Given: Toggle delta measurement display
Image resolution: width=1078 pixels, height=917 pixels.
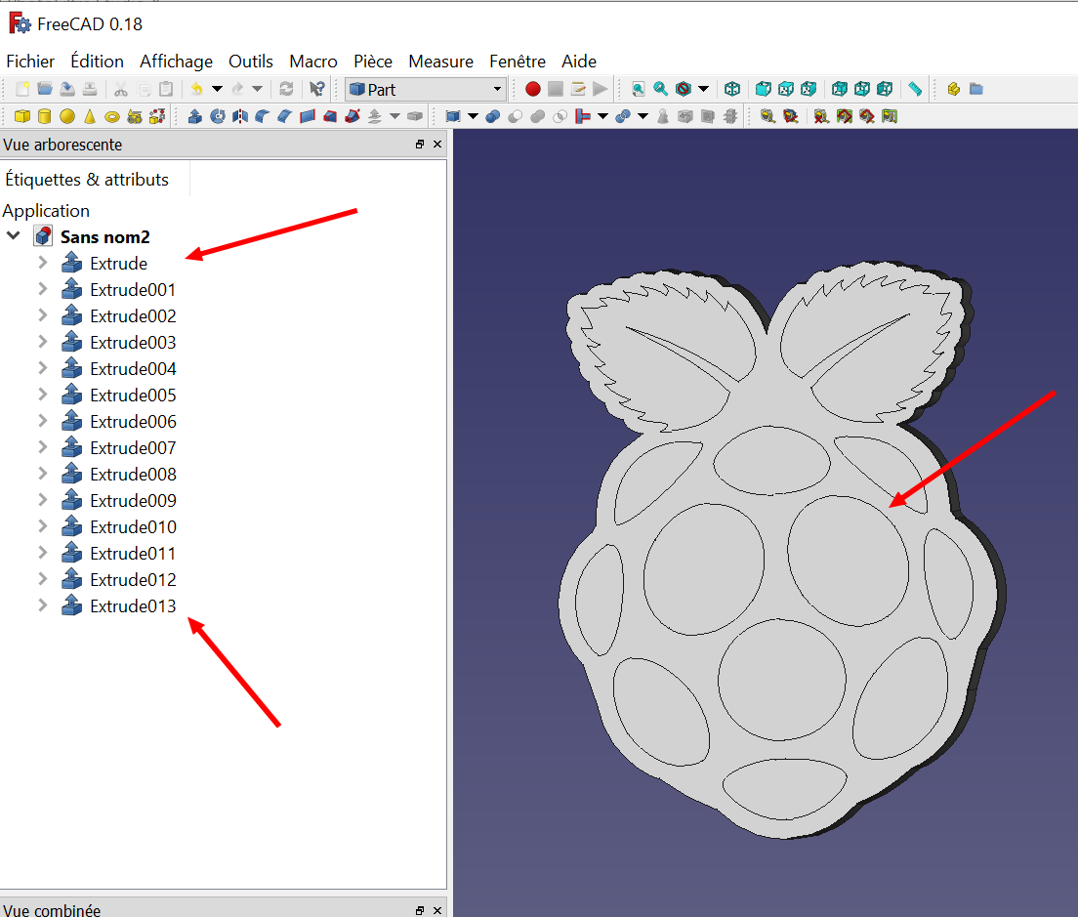Looking at the screenshot, I should 890,117.
